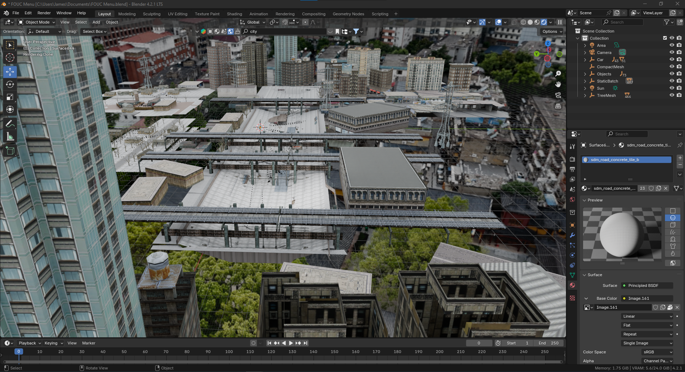Screen dimensions: 685x372
Task: Open the viewport Add menu
Action: [x=96, y=22]
